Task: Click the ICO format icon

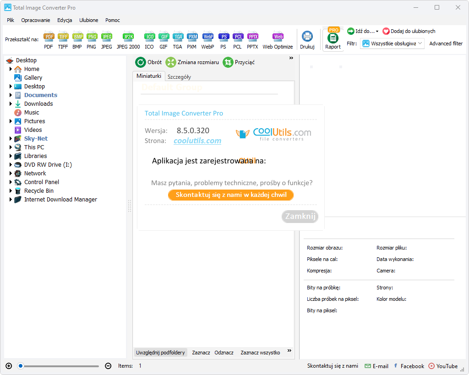Action: pos(149,40)
